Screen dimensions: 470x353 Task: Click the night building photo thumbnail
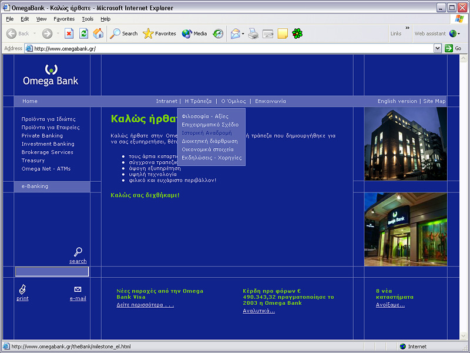click(x=405, y=144)
